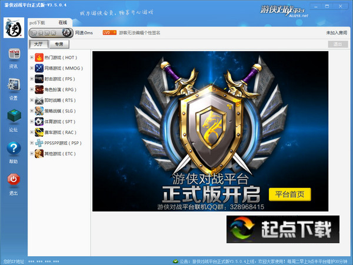This screenshot has height=265, width=353.
Task: Click the 网速:0ms network speed text
Action: (84, 33)
